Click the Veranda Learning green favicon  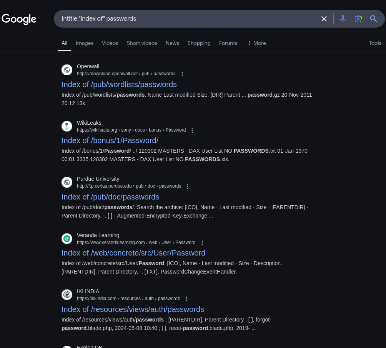click(67, 239)
